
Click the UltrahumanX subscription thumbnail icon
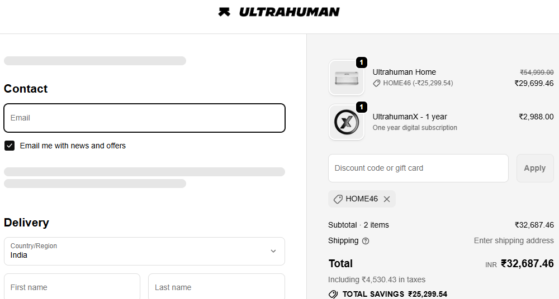tap(346, 122)
